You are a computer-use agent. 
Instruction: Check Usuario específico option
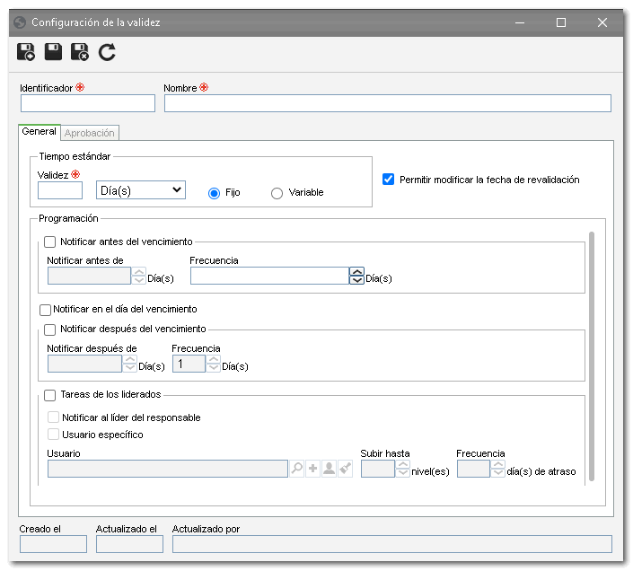click(53, 435)
